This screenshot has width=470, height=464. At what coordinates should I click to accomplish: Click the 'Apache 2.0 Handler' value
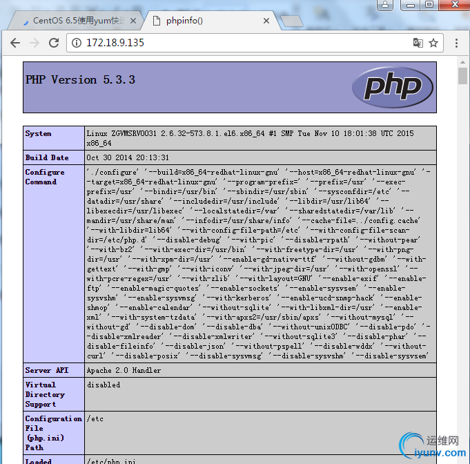(x=124, y=370)
